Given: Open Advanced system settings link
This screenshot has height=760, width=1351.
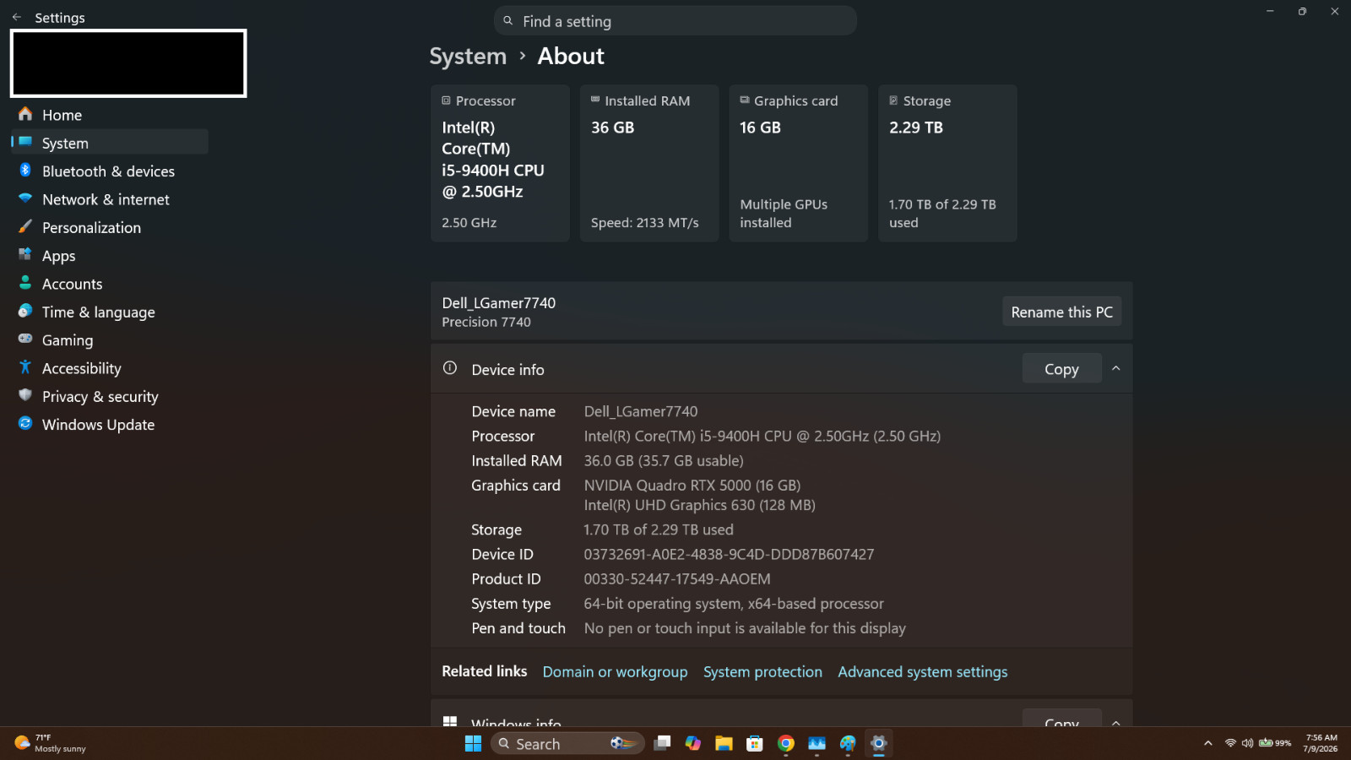Looking at the screenshot, I should pyautogui.click(x=923, y=672).
